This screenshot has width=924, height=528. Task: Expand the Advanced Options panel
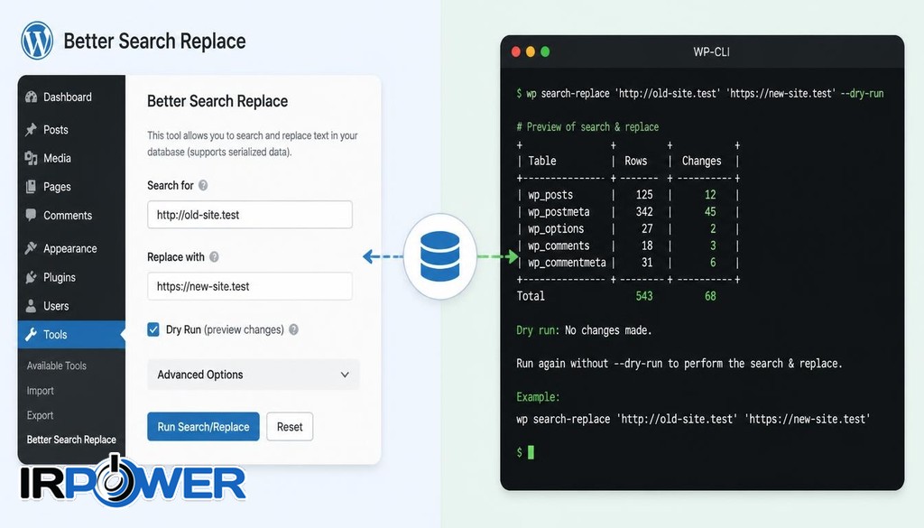click(x=254, y=375)
